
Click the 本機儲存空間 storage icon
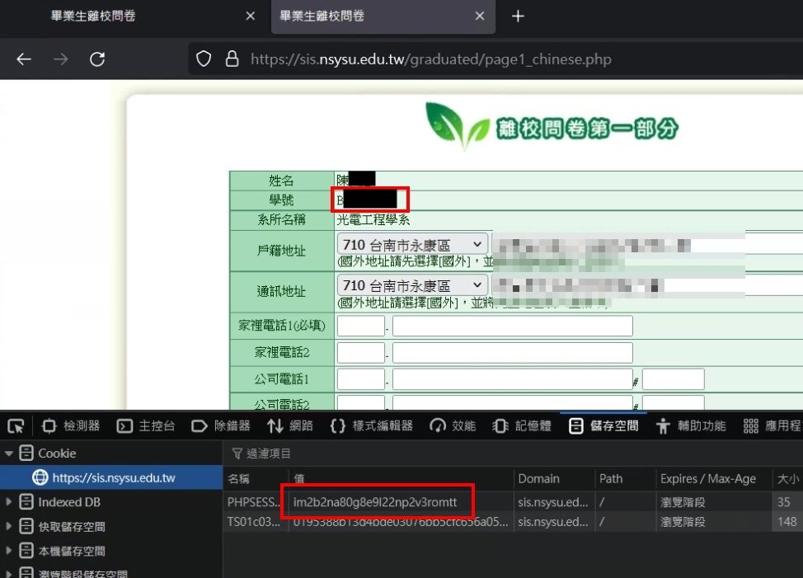point(26,551)
